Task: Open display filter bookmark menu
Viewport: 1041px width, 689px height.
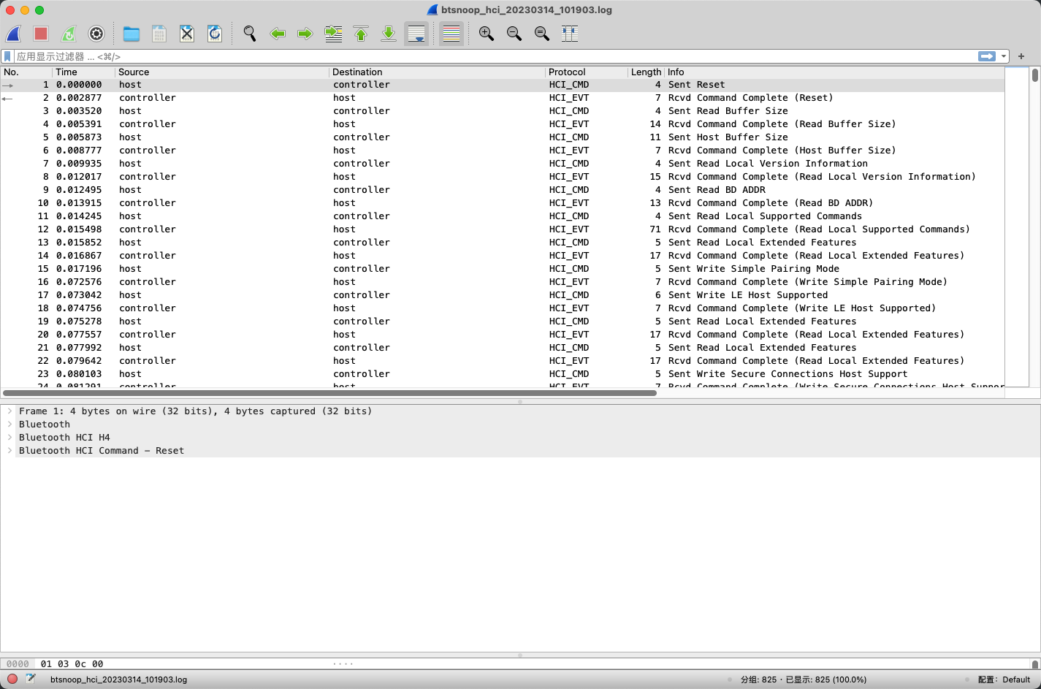Action: pos(7,56)
